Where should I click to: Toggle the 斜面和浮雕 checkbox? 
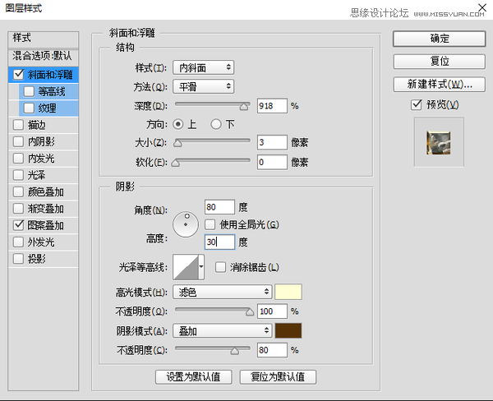tap(19, 75)
